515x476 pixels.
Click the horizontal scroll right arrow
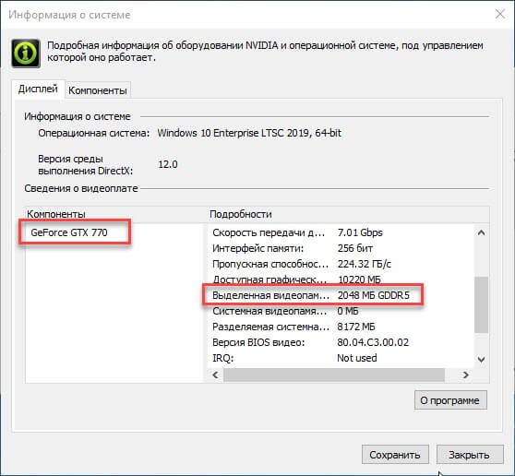click(x=465, y=375)
